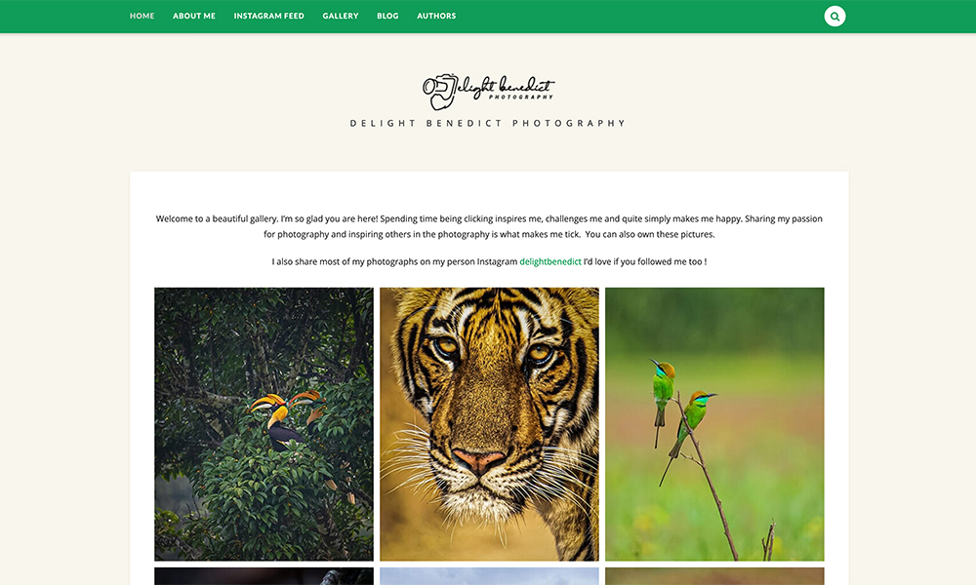Open the tiger face close-up photo
976x585 pixels.
[489, 424]
